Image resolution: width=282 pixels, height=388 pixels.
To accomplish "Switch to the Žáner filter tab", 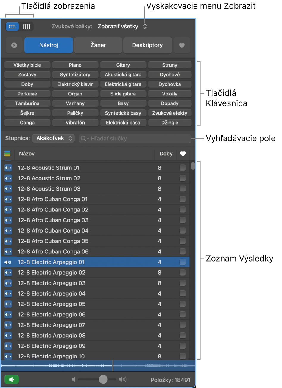I will coord(98,45).
